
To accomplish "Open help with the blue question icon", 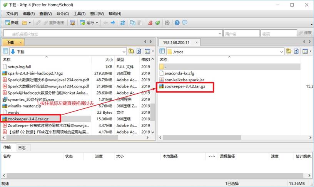I will [177, 23].
